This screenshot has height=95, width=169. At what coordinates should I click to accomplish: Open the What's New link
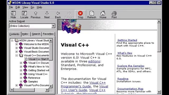pos(125,53)
